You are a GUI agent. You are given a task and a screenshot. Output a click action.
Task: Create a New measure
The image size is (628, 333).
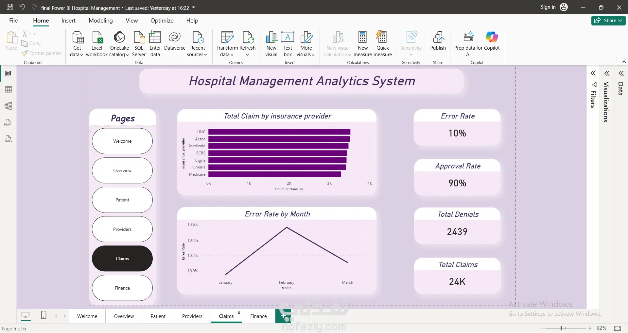(363, 44)
